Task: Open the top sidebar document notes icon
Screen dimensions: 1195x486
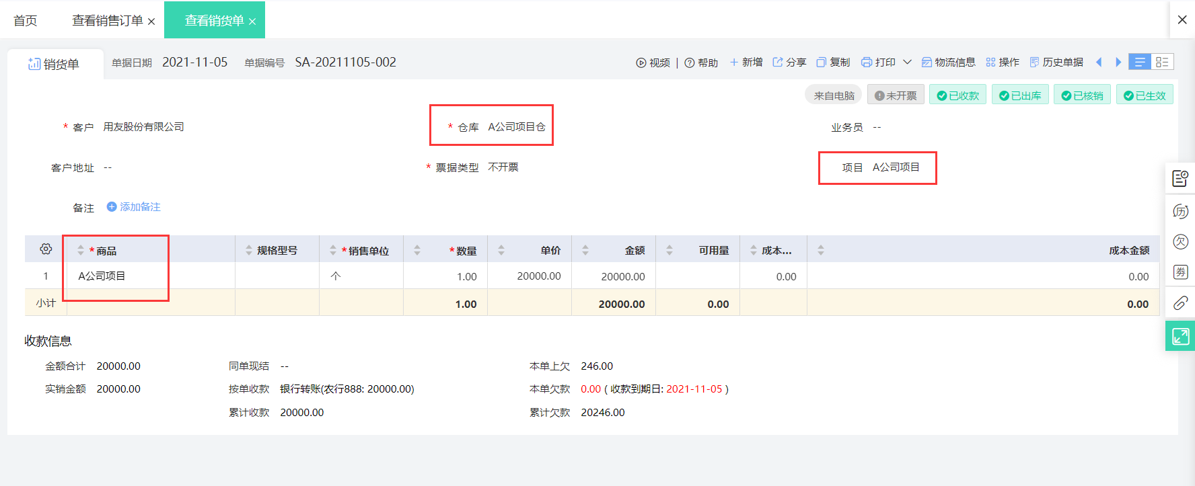Action: (x=1180, y=178)
